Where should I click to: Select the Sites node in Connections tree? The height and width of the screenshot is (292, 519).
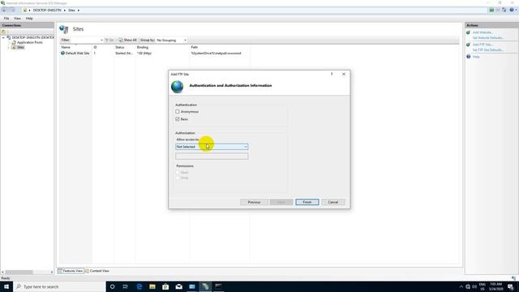click(x=20, y=47)
